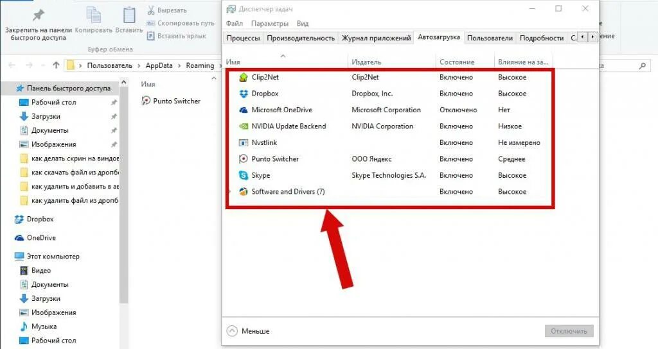This screenshot has width=658, height=349.
Task: Click the Имя column header in Explorer
Action: tap(148, 84)
